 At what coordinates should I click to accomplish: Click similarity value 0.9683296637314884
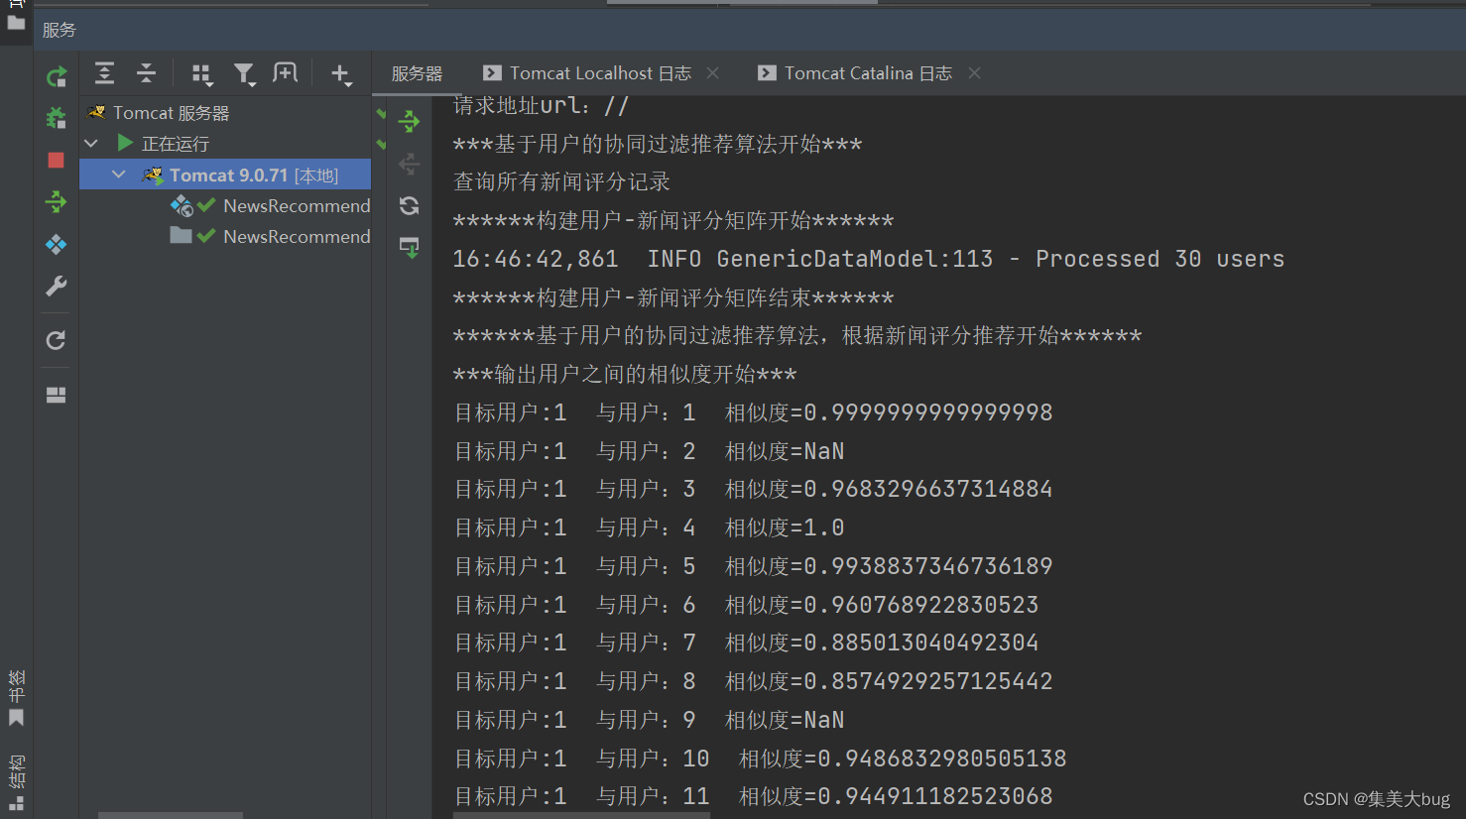point(928,490)
